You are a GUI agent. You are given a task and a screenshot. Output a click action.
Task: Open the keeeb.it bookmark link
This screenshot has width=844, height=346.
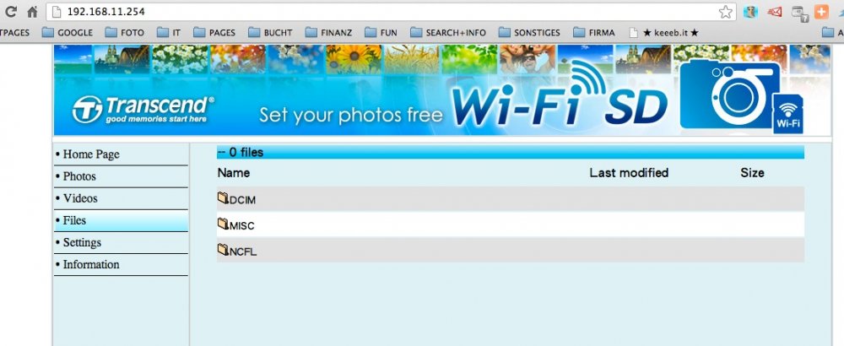pos(664,33)
